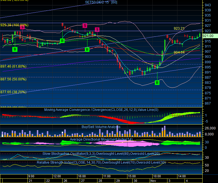Screen dimensions: 218x183
Task: Click the Slow Stochastics Oscillator title
Action: tap(101, 154)
